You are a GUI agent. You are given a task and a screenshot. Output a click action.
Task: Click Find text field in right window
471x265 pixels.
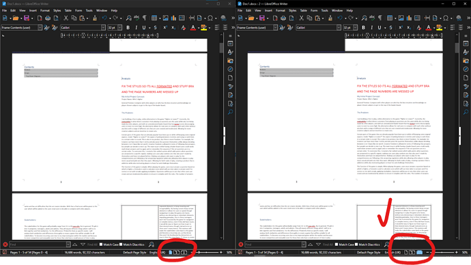[275, 245]
